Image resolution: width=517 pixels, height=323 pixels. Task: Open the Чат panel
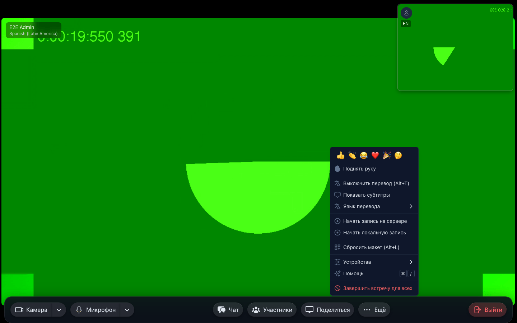[228, 310]
